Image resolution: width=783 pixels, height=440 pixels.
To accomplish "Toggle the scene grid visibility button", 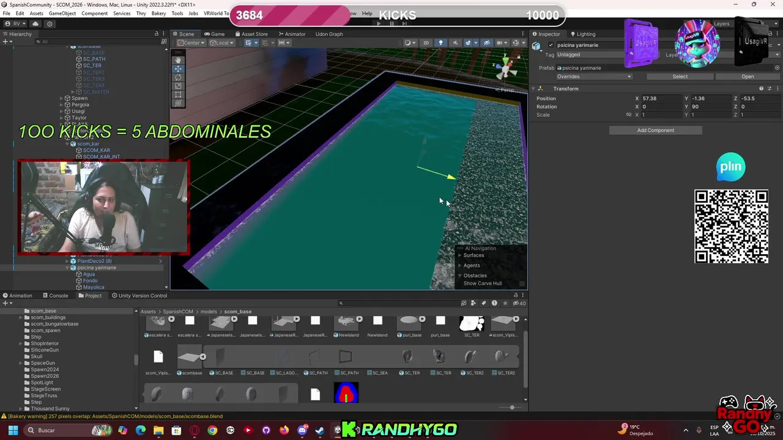I will [250, 43].
